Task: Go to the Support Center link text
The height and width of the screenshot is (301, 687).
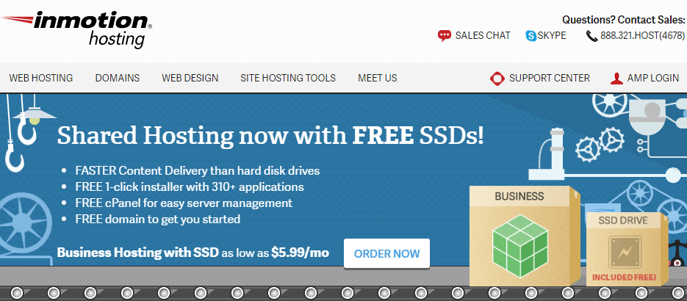Action: 550,78
